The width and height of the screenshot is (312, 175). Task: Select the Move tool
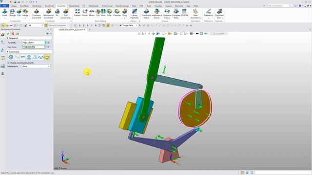85,13
